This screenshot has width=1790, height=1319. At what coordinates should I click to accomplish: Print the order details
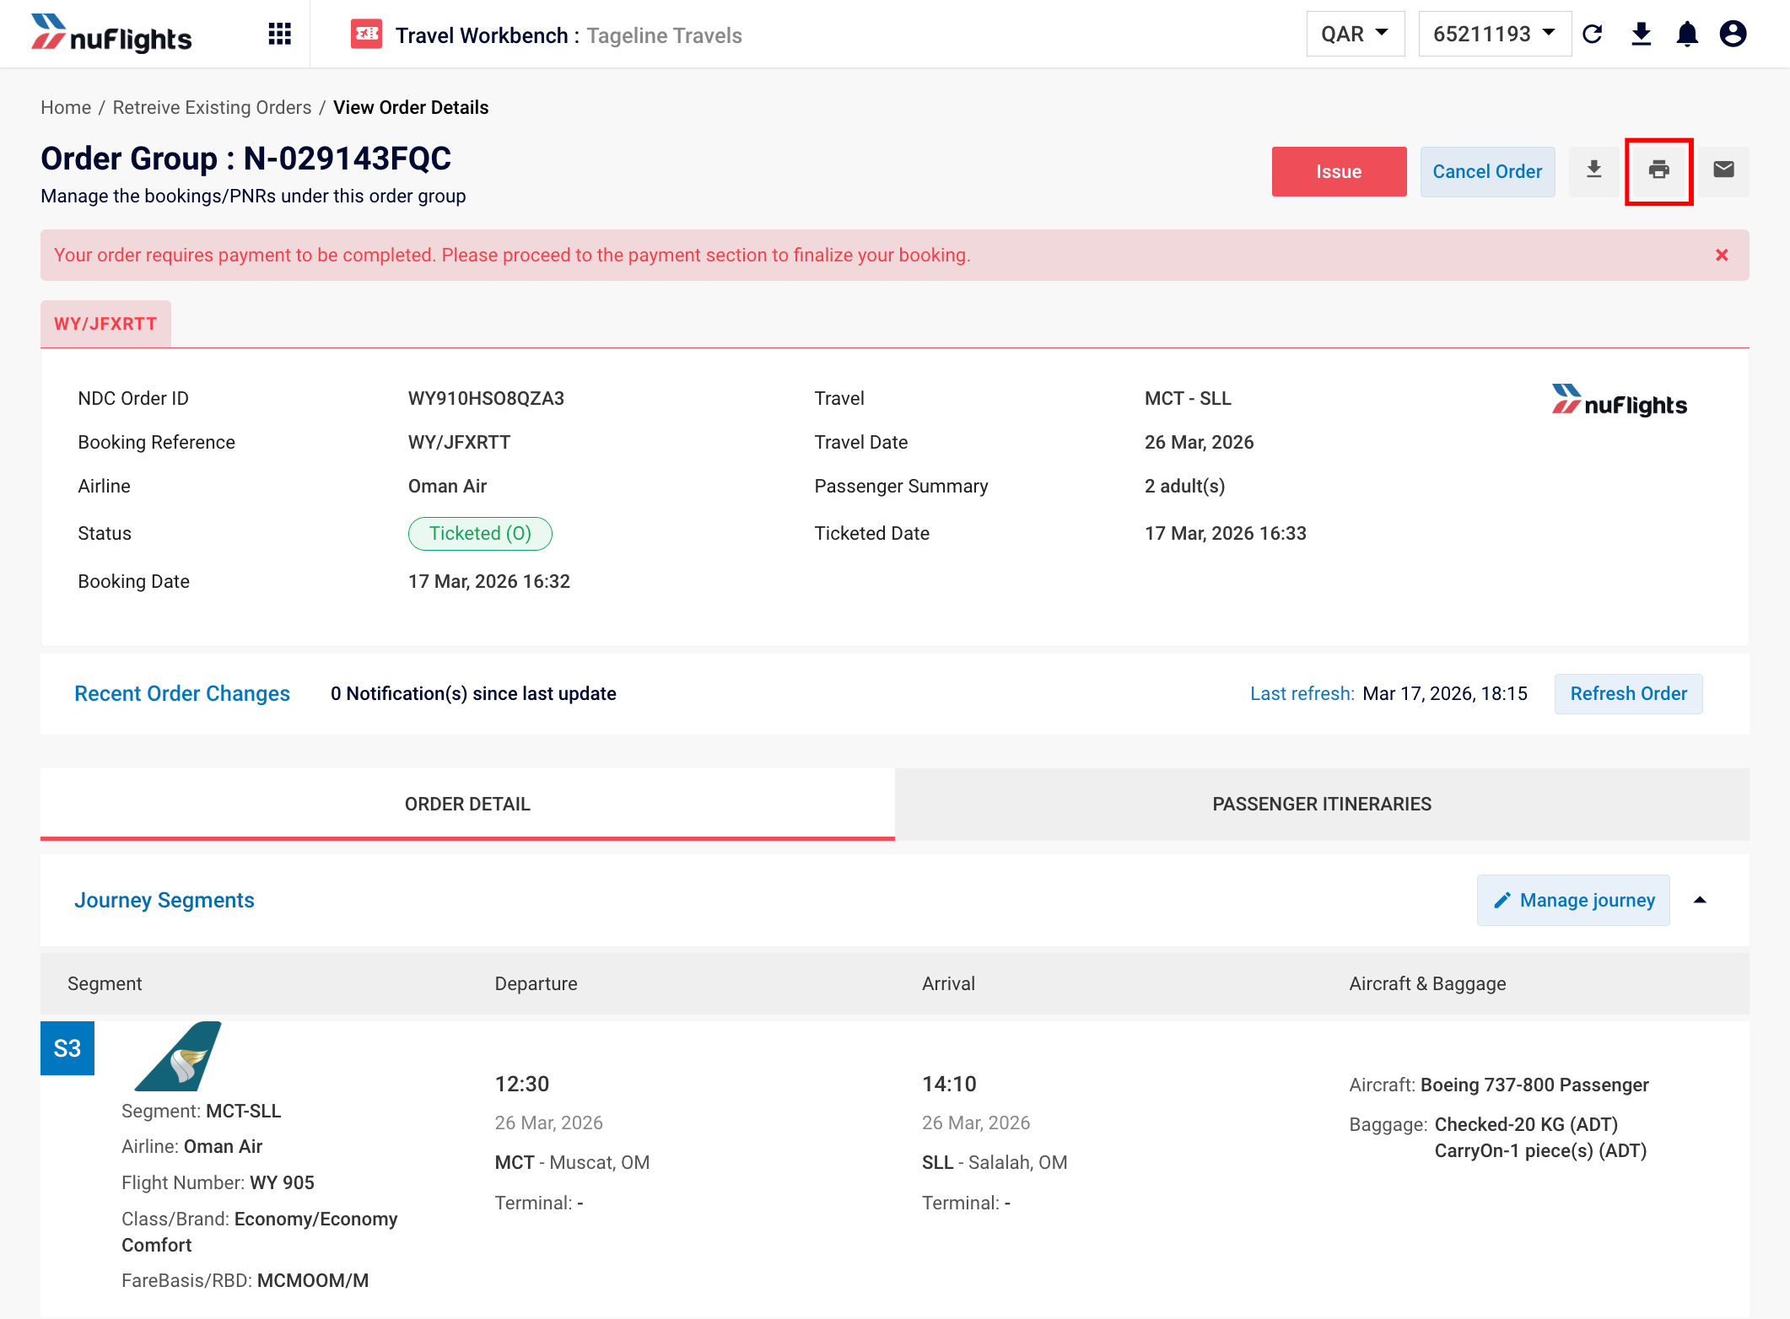(x=1658, y=171)
